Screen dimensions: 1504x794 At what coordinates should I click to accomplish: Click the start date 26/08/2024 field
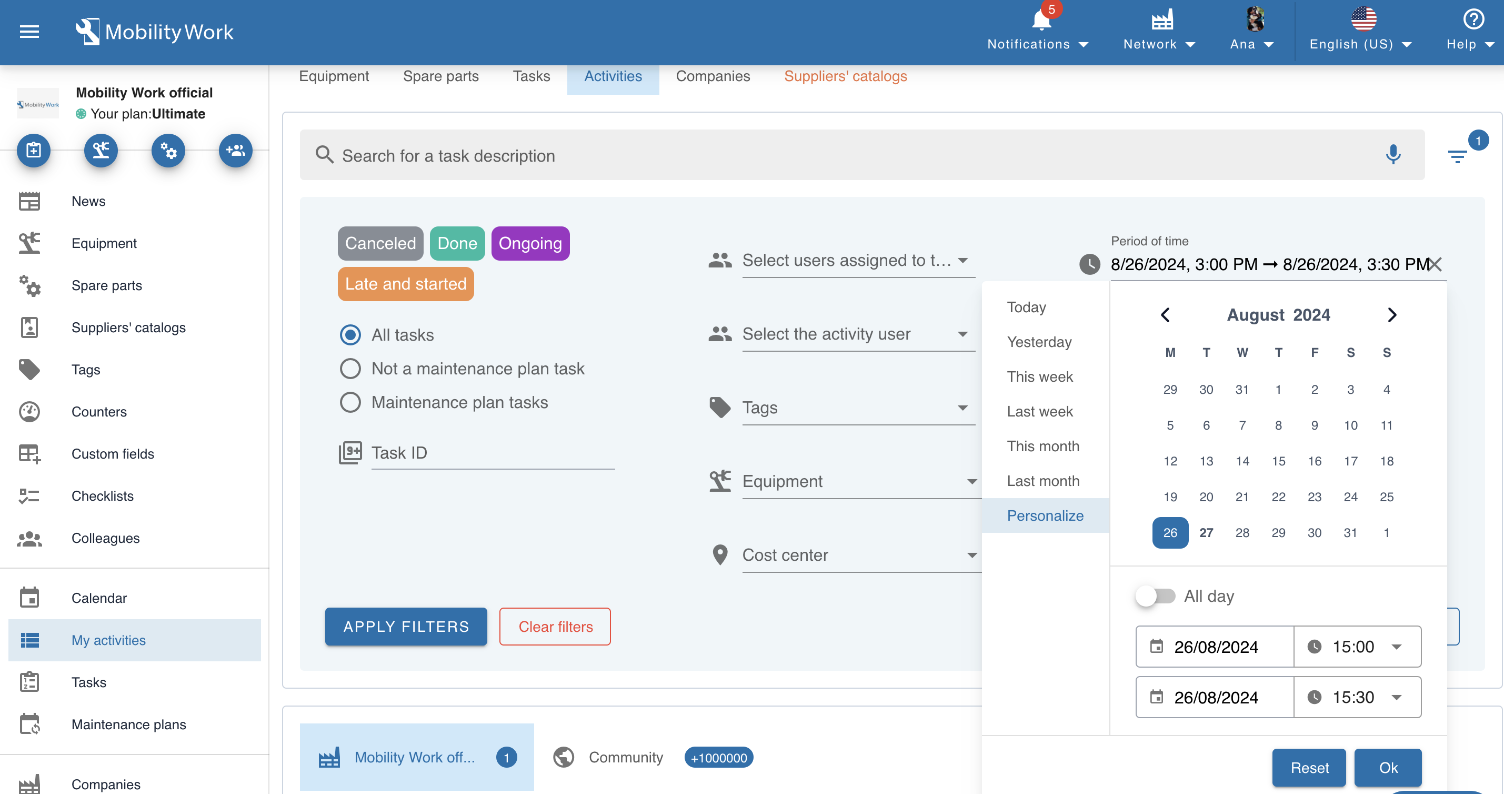coord(1215,646)
